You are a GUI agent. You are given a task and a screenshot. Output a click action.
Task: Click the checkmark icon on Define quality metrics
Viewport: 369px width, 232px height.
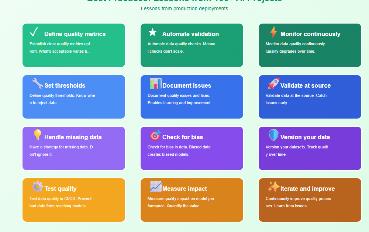pyautogui.click(x=34, y=32)
